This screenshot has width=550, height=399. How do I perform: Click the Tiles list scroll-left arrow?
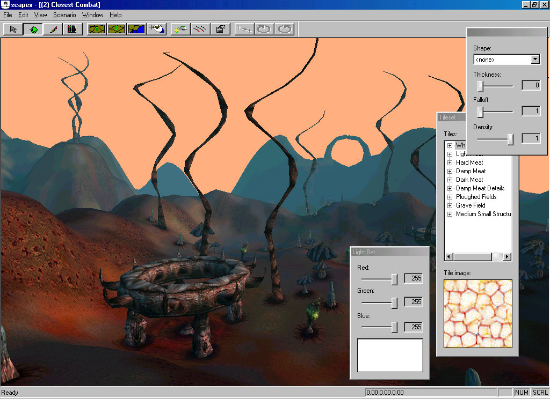[x=448, y=257]
